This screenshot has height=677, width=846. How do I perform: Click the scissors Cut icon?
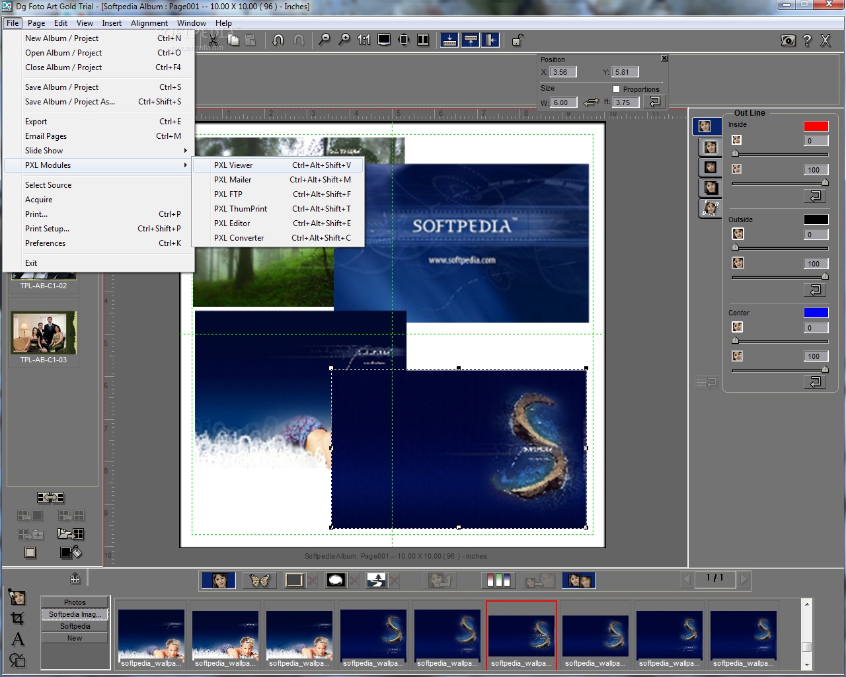(213, 40)
